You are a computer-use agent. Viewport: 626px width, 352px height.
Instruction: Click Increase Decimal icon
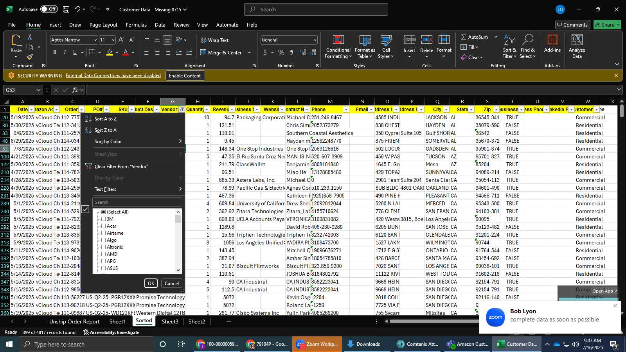click(303, 52)
